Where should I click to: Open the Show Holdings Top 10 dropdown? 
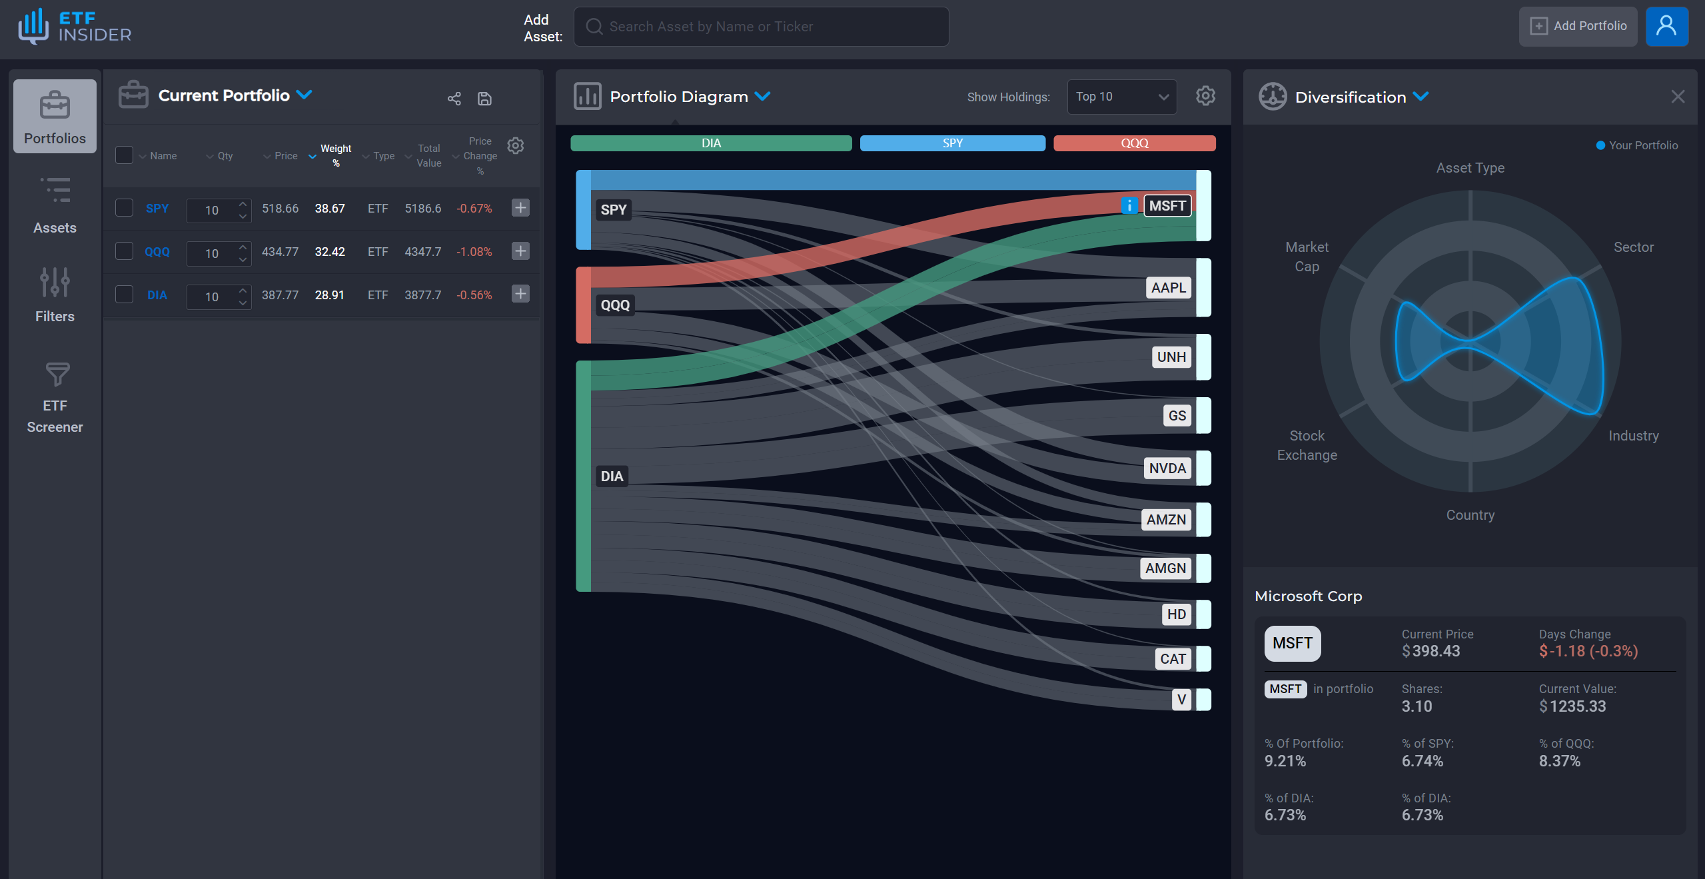click(1121, 97)
